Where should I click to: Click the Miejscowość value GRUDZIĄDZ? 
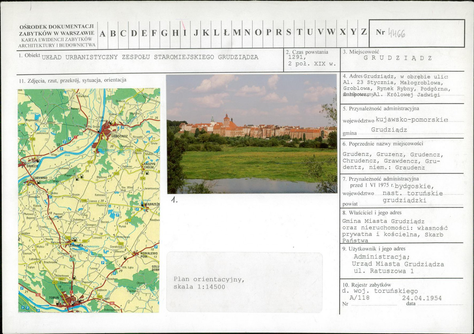[398, 58]
